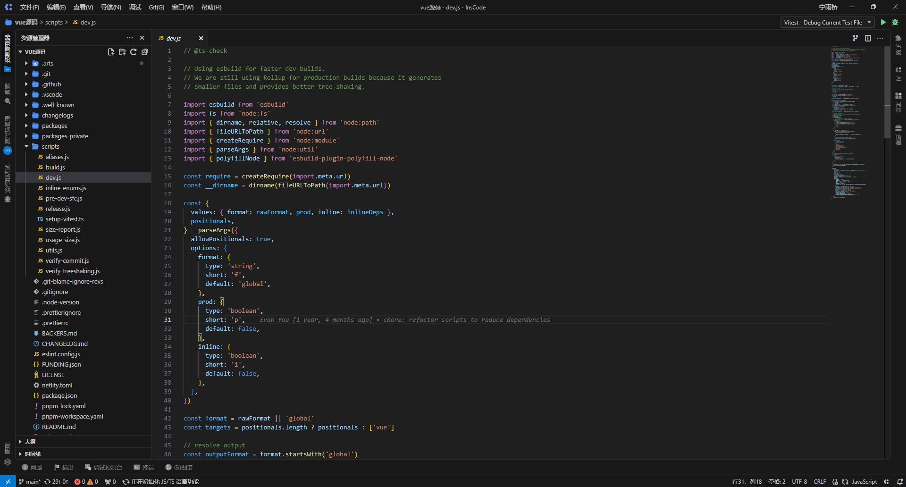906x487 pixels.
Task: Open the 文件(F) menu
Action: coord(29,7)
